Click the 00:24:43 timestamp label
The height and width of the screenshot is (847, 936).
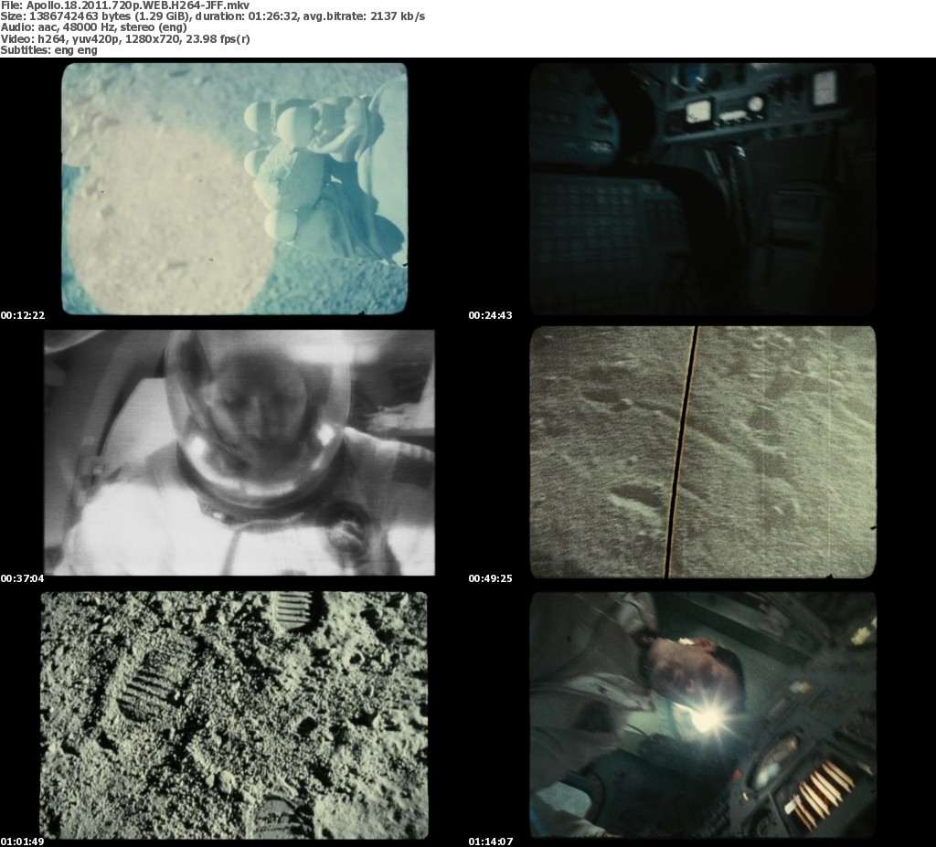click(491, 315)
